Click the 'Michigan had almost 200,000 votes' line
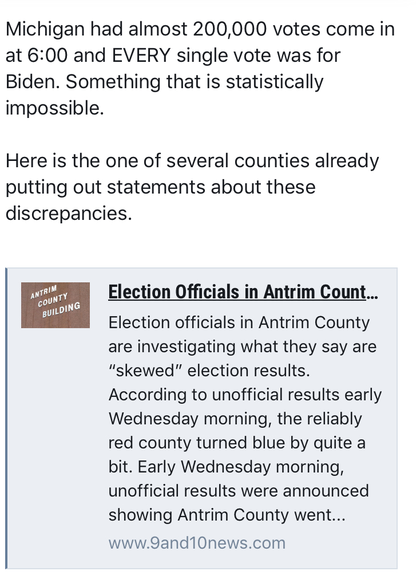The height and width of the screenshot is (579, 416). tap(200, 29)
